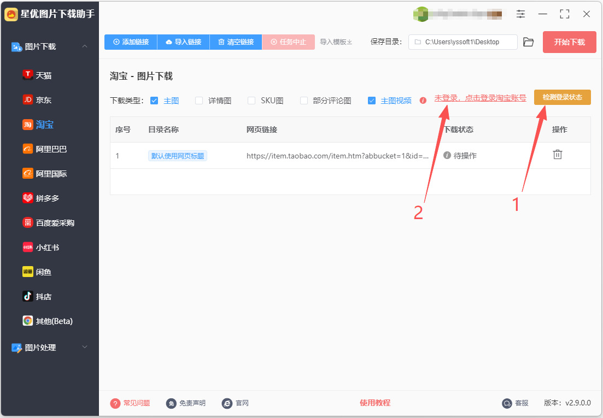
Task: Click the 星优图片下载助手 app logo
Action: 11,14
